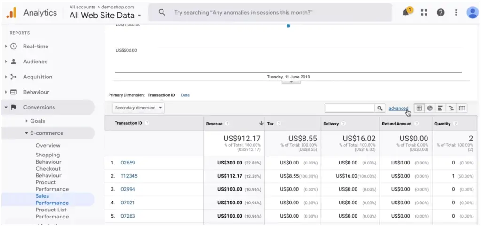Open the notifications bell icon
This screenshot has height=226, width=481.
coord(406,13)
